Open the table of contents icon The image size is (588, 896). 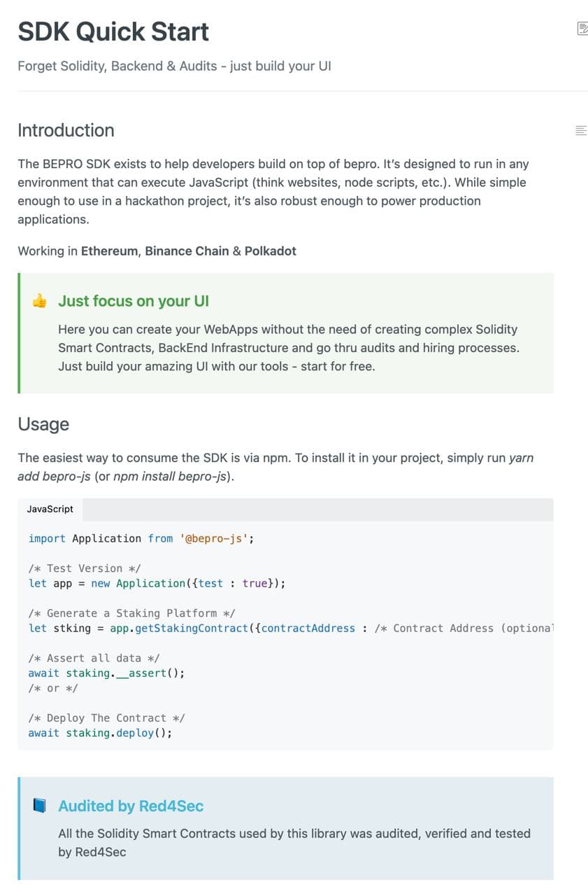(580, 130)
